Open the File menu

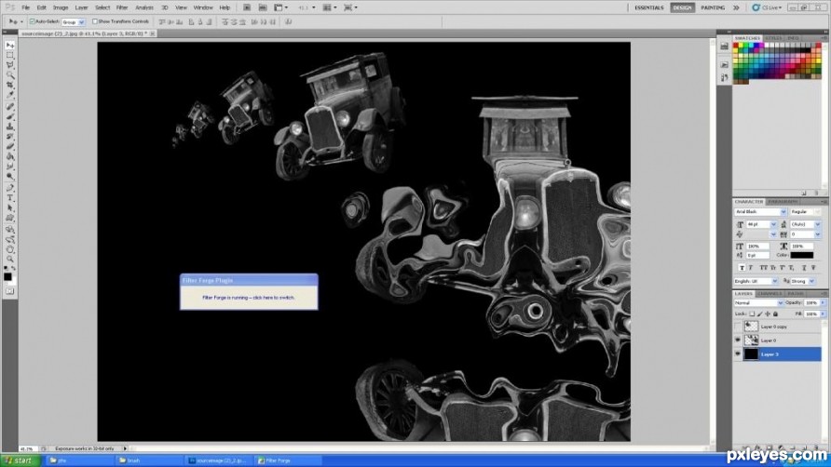point(25,8)
